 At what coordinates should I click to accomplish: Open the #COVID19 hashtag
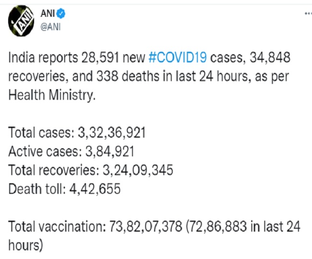[x=178, y=58]
